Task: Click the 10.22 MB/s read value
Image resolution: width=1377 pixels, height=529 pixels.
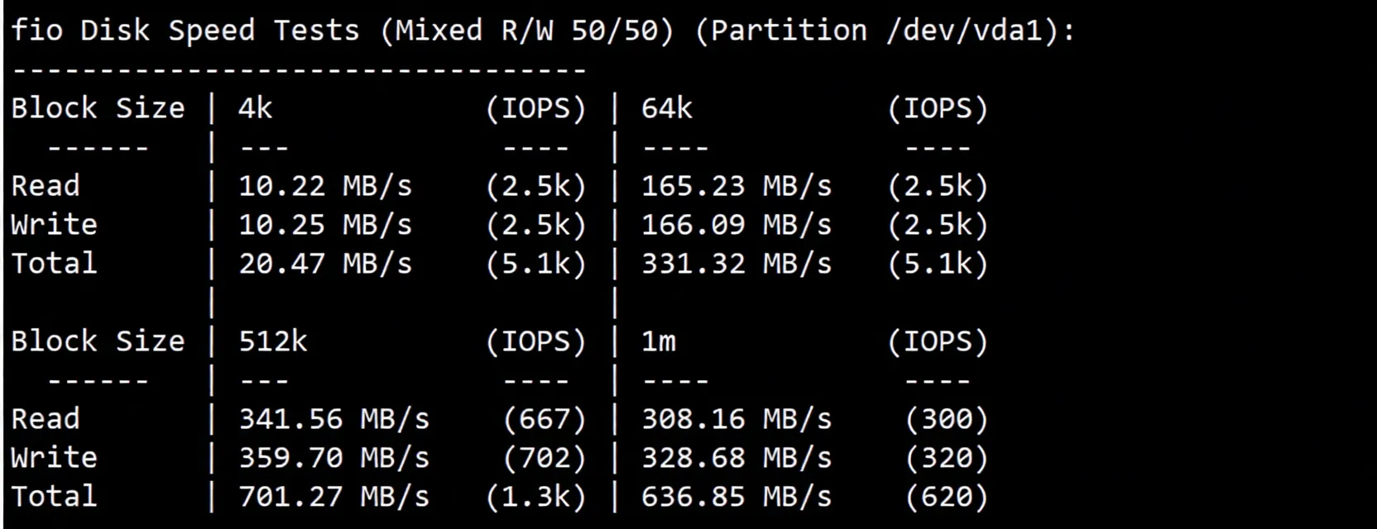Action: click(324, 186)
